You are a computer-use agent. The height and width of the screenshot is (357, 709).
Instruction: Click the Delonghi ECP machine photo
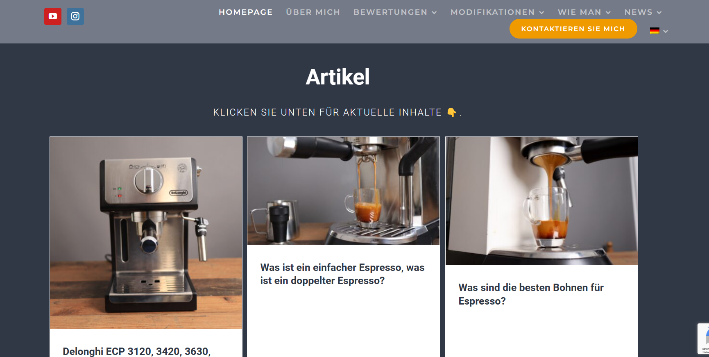point(146,233)
